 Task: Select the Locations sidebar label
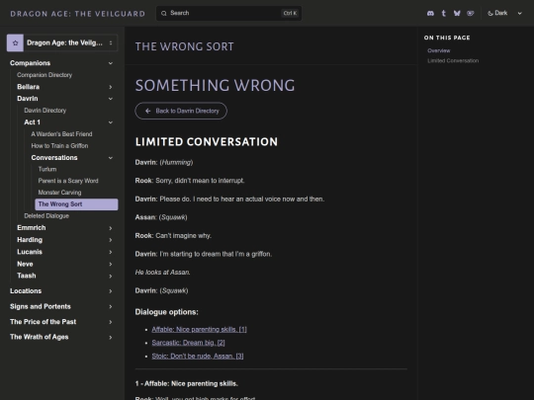point(26,290)
